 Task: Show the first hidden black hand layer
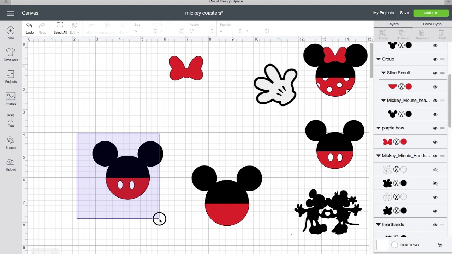[435, 183]
